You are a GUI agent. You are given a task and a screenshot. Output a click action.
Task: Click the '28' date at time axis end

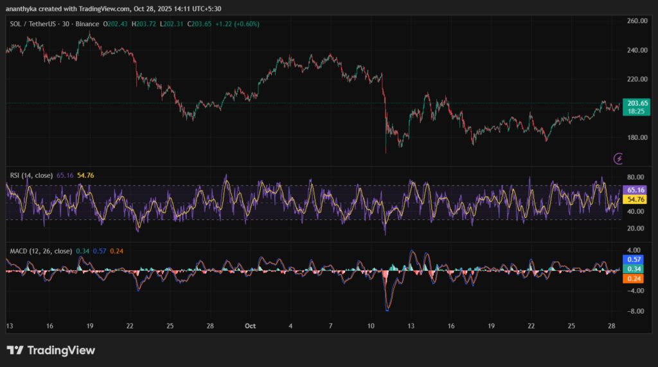(x=612, y=326)
